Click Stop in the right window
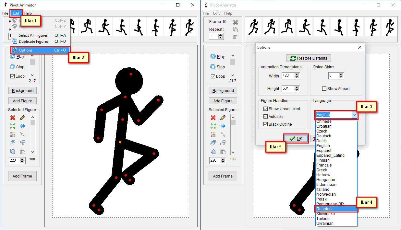 (218, 67)
